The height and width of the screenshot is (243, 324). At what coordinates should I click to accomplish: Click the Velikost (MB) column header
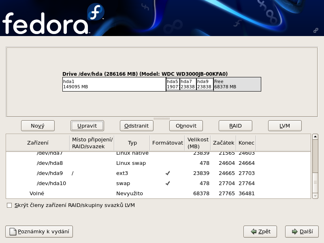point(198,143)
